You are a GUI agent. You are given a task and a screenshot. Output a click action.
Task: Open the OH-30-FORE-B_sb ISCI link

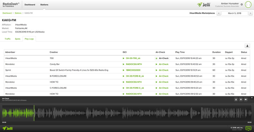pyautogui.click(x=135, y=76)
